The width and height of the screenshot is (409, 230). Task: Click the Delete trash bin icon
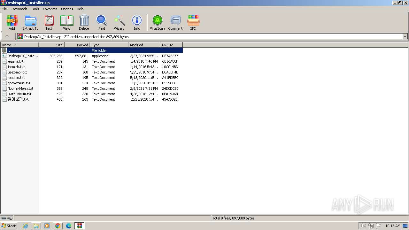(84, 23)
